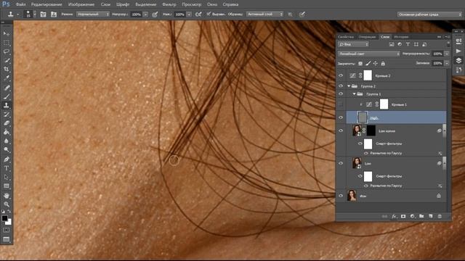Open the layer opacity slider arrow
Screen dimensions: 465x261
coord(447,54)
